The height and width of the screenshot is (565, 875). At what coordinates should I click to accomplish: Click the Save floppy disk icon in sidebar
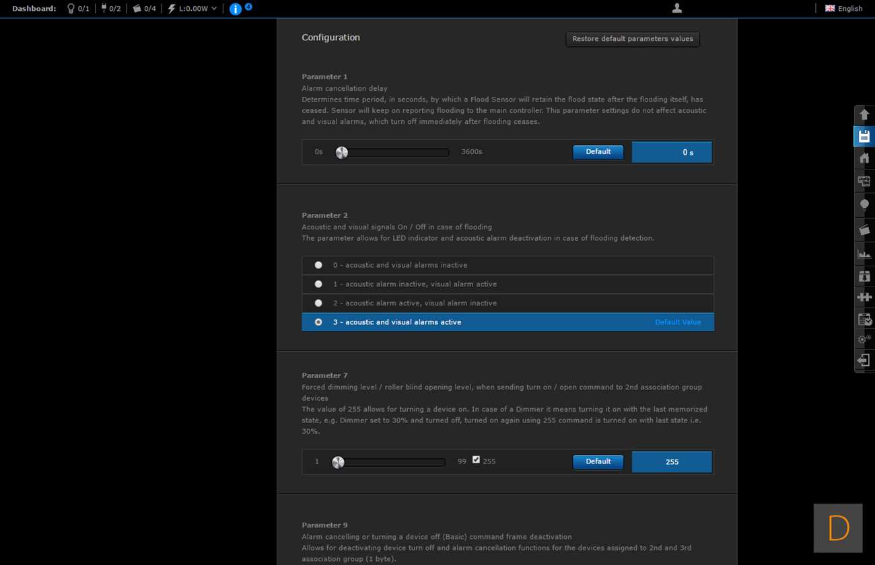pyautogui.click(x=864, y=137)
